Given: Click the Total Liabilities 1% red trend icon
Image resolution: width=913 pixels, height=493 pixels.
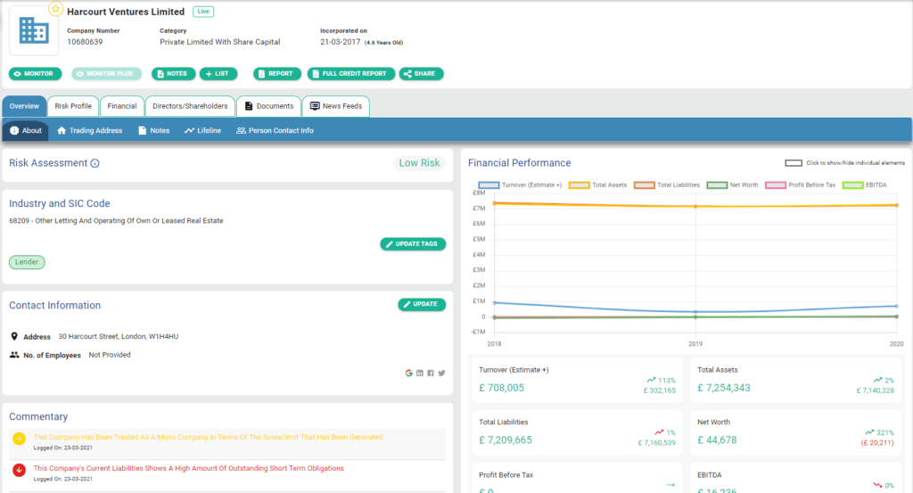Looking at the screenshot, I should click(659, 432).
